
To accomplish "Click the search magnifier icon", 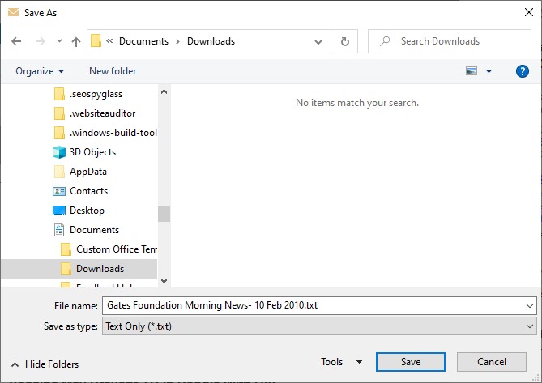I will [x=385, y=41].
